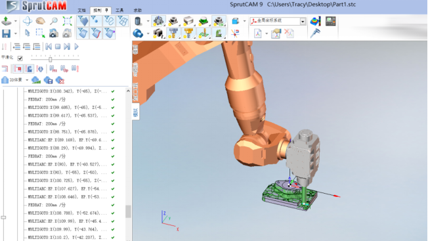Open the rainbow color map analysis icon

click(x=315, y=21)
